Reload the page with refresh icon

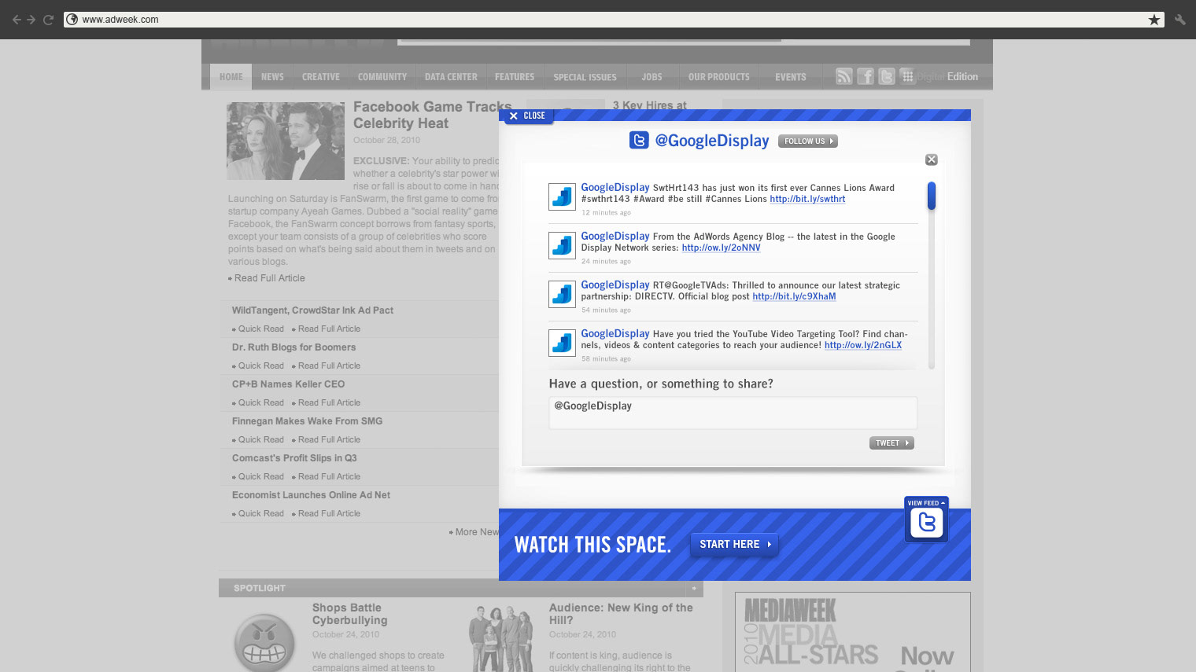[48, 20]
